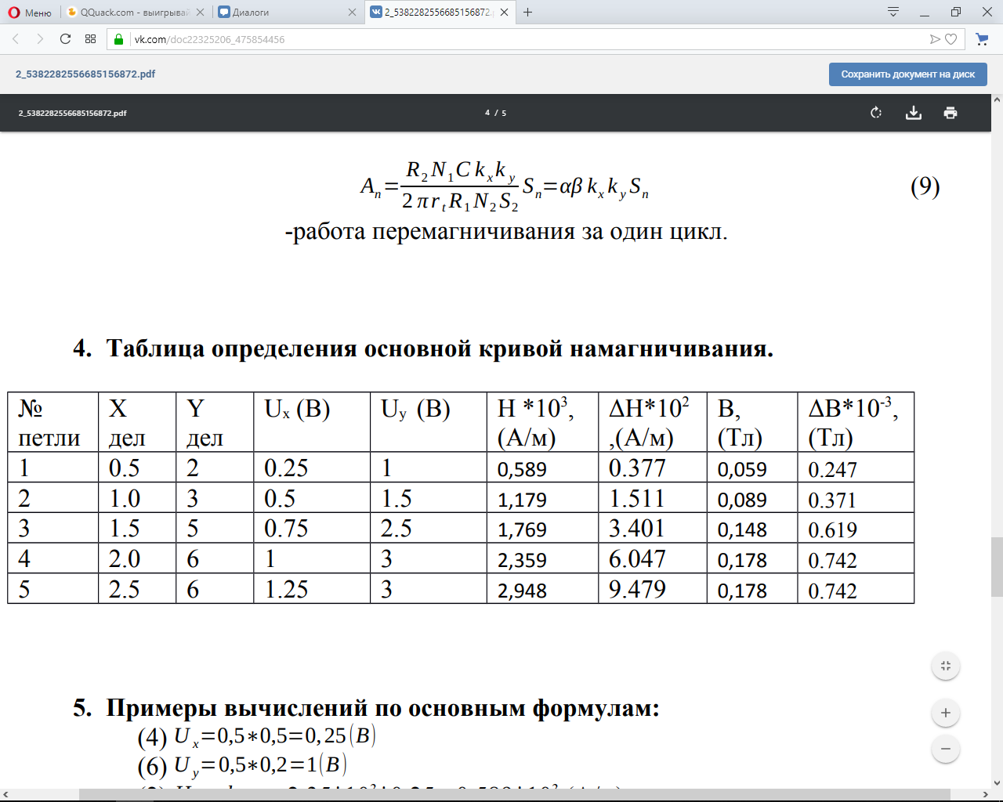Go back to previous page
Image resolution: width=1003 pixels, height=802 pixels.
[x=16, y=39]
